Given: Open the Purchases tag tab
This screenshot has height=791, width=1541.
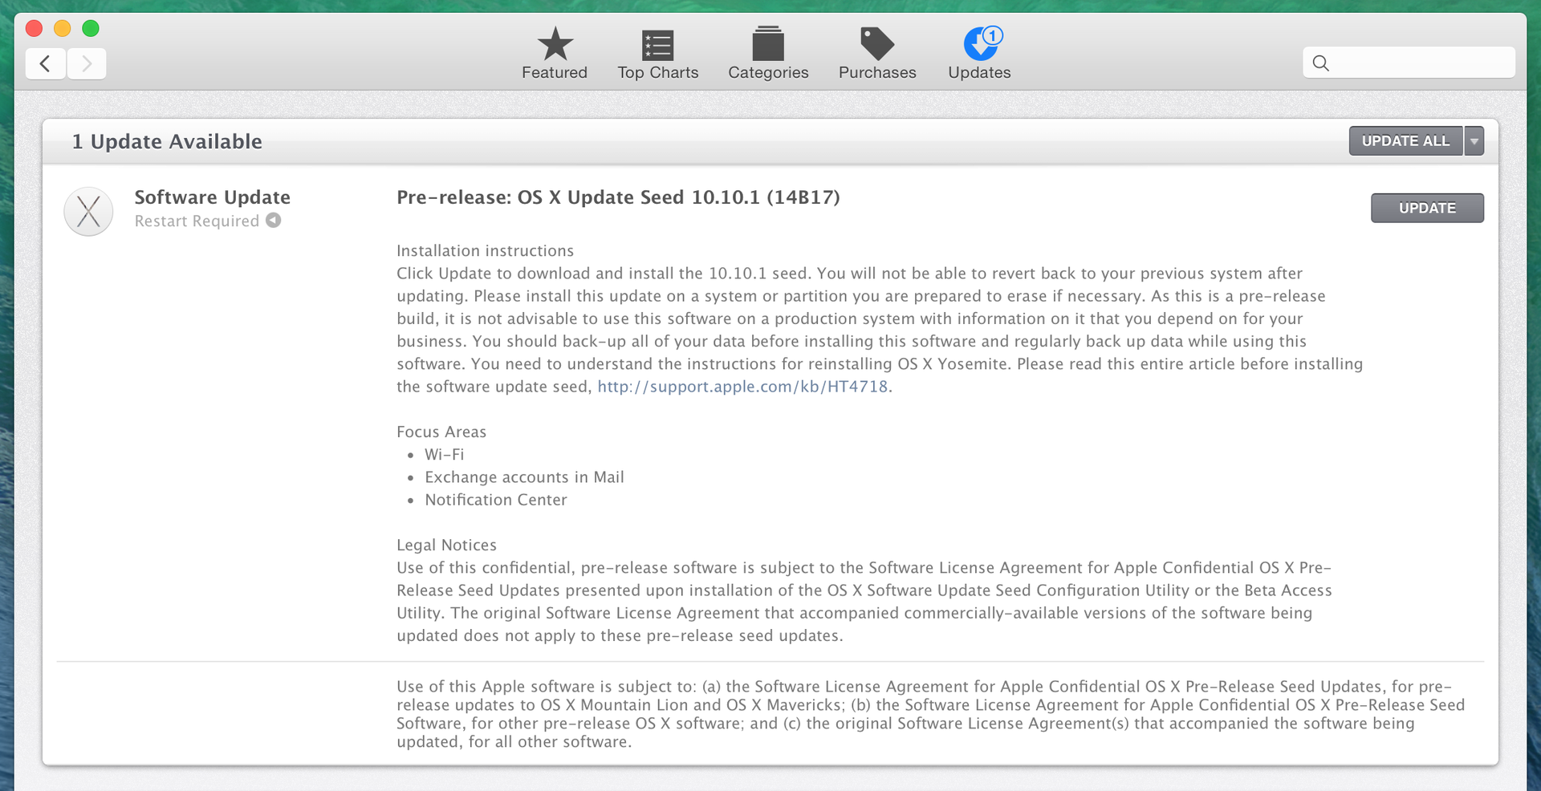Looking at the screenshot, I should pyautogui.click(x=877, y=53).
